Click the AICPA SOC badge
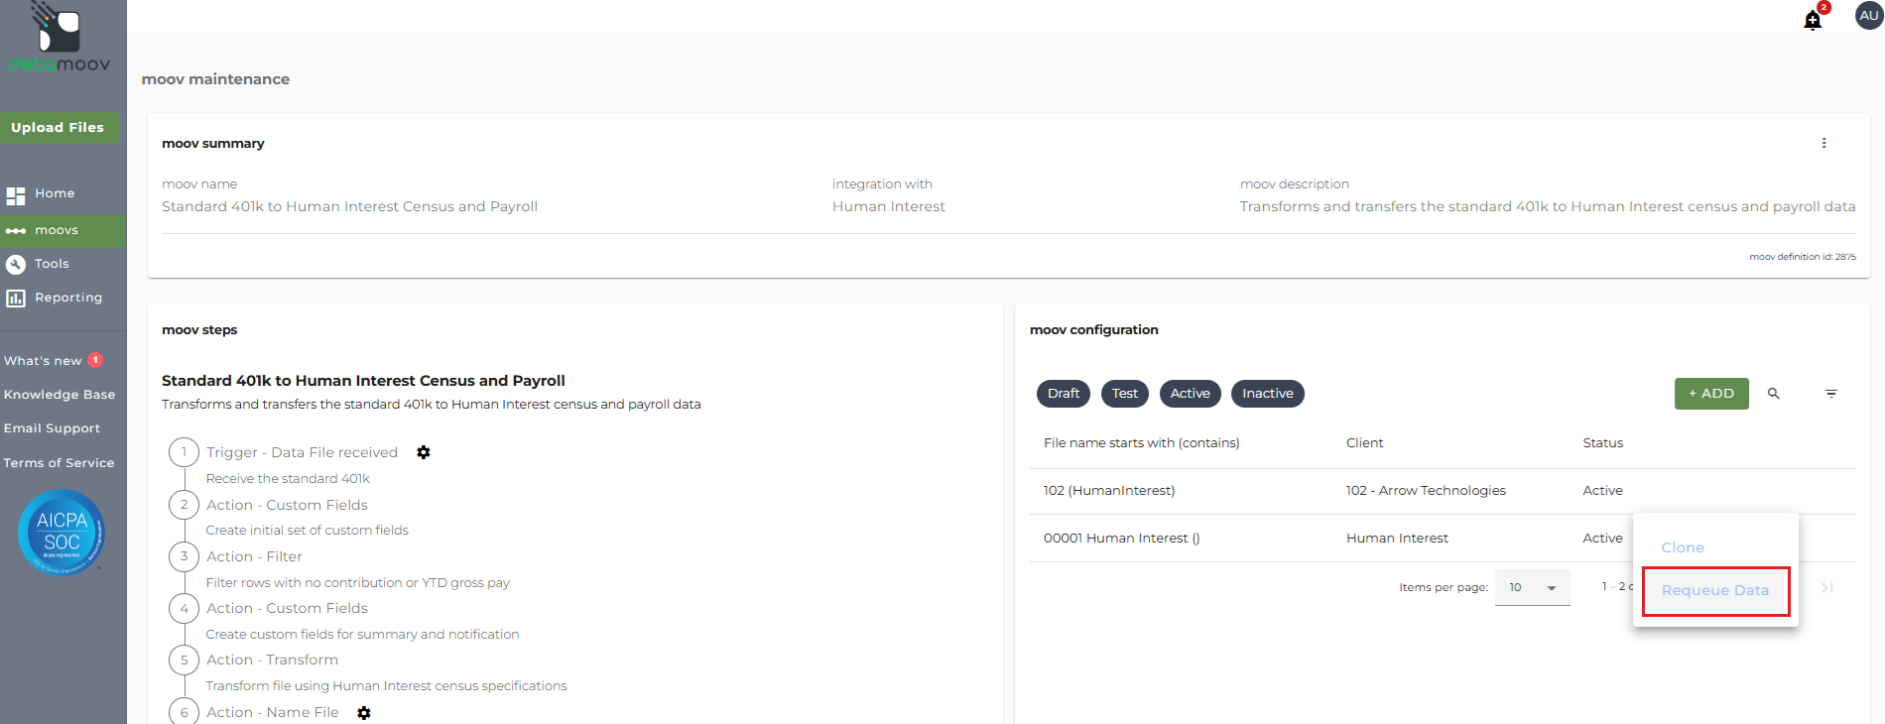 pyautogui.click(x=62, y=533)
